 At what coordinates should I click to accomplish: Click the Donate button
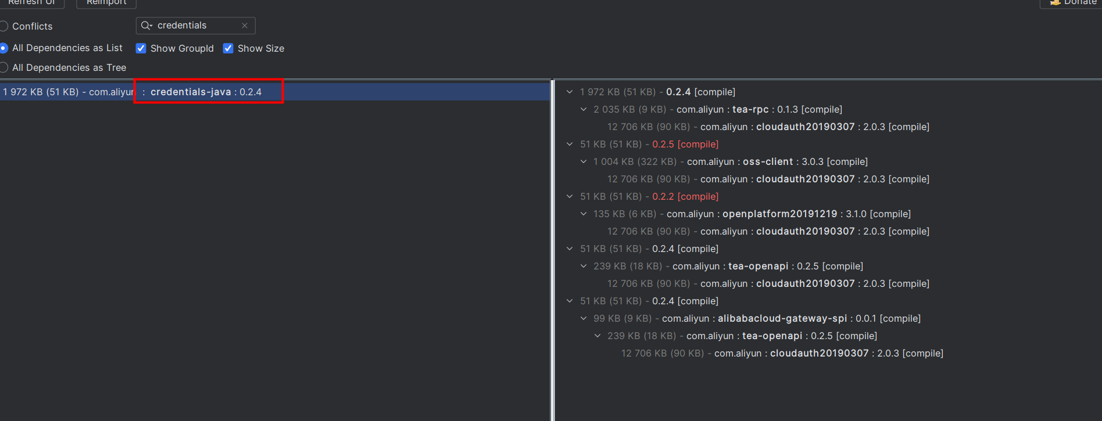coord(1072,3)
